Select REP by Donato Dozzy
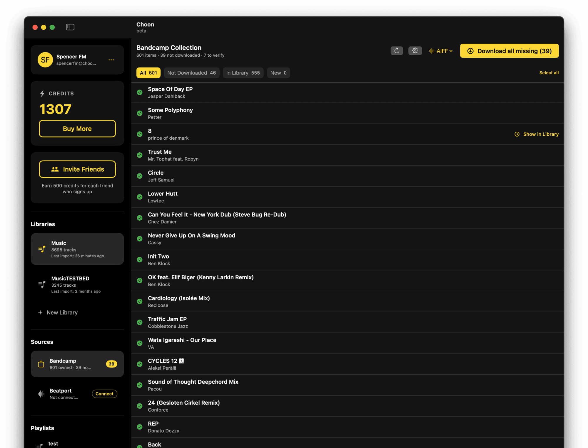This screenshot has height=448, width=588. (348, 427)
